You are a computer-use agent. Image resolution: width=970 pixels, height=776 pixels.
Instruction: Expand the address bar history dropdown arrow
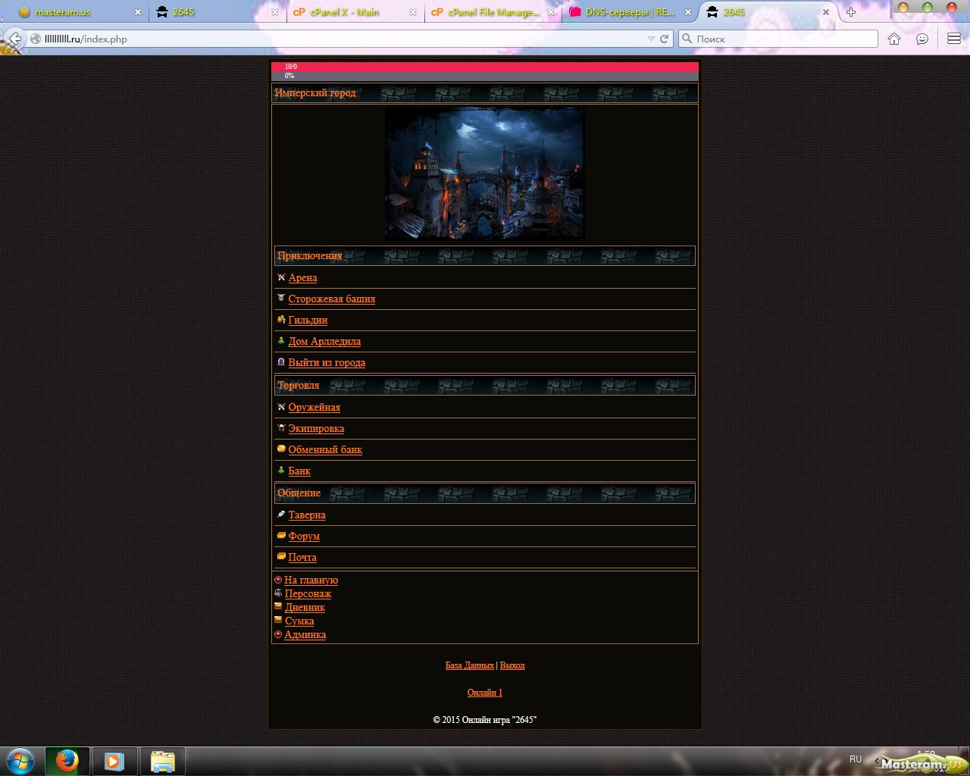651,39
